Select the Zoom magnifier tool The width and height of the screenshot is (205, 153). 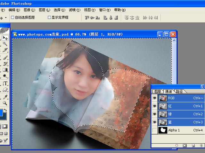point(5,103)
